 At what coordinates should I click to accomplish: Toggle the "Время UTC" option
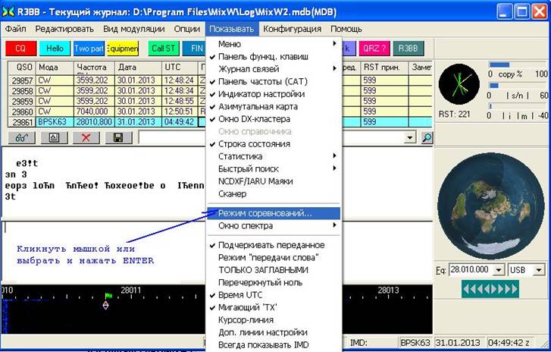point(243,294)
